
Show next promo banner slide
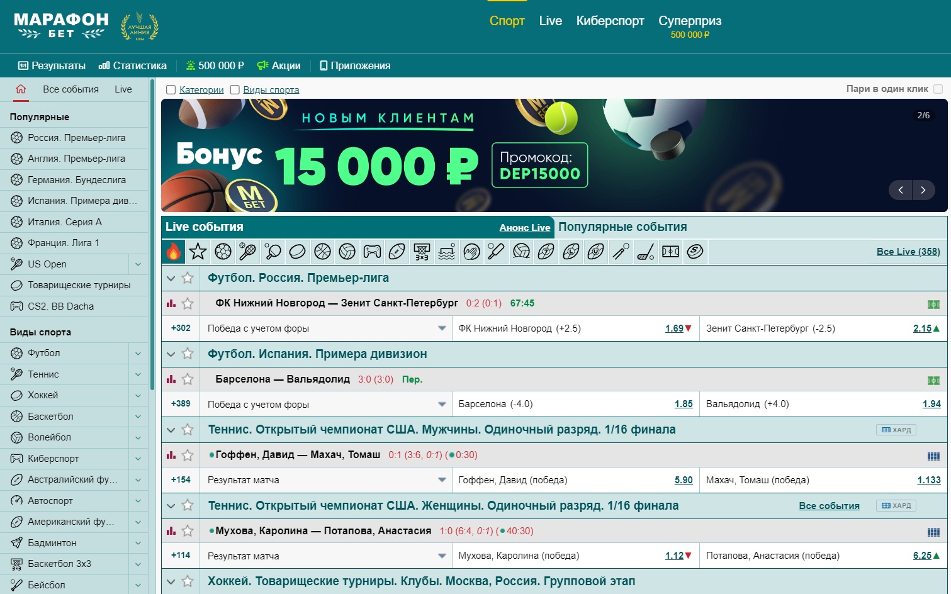coord(923,190)
